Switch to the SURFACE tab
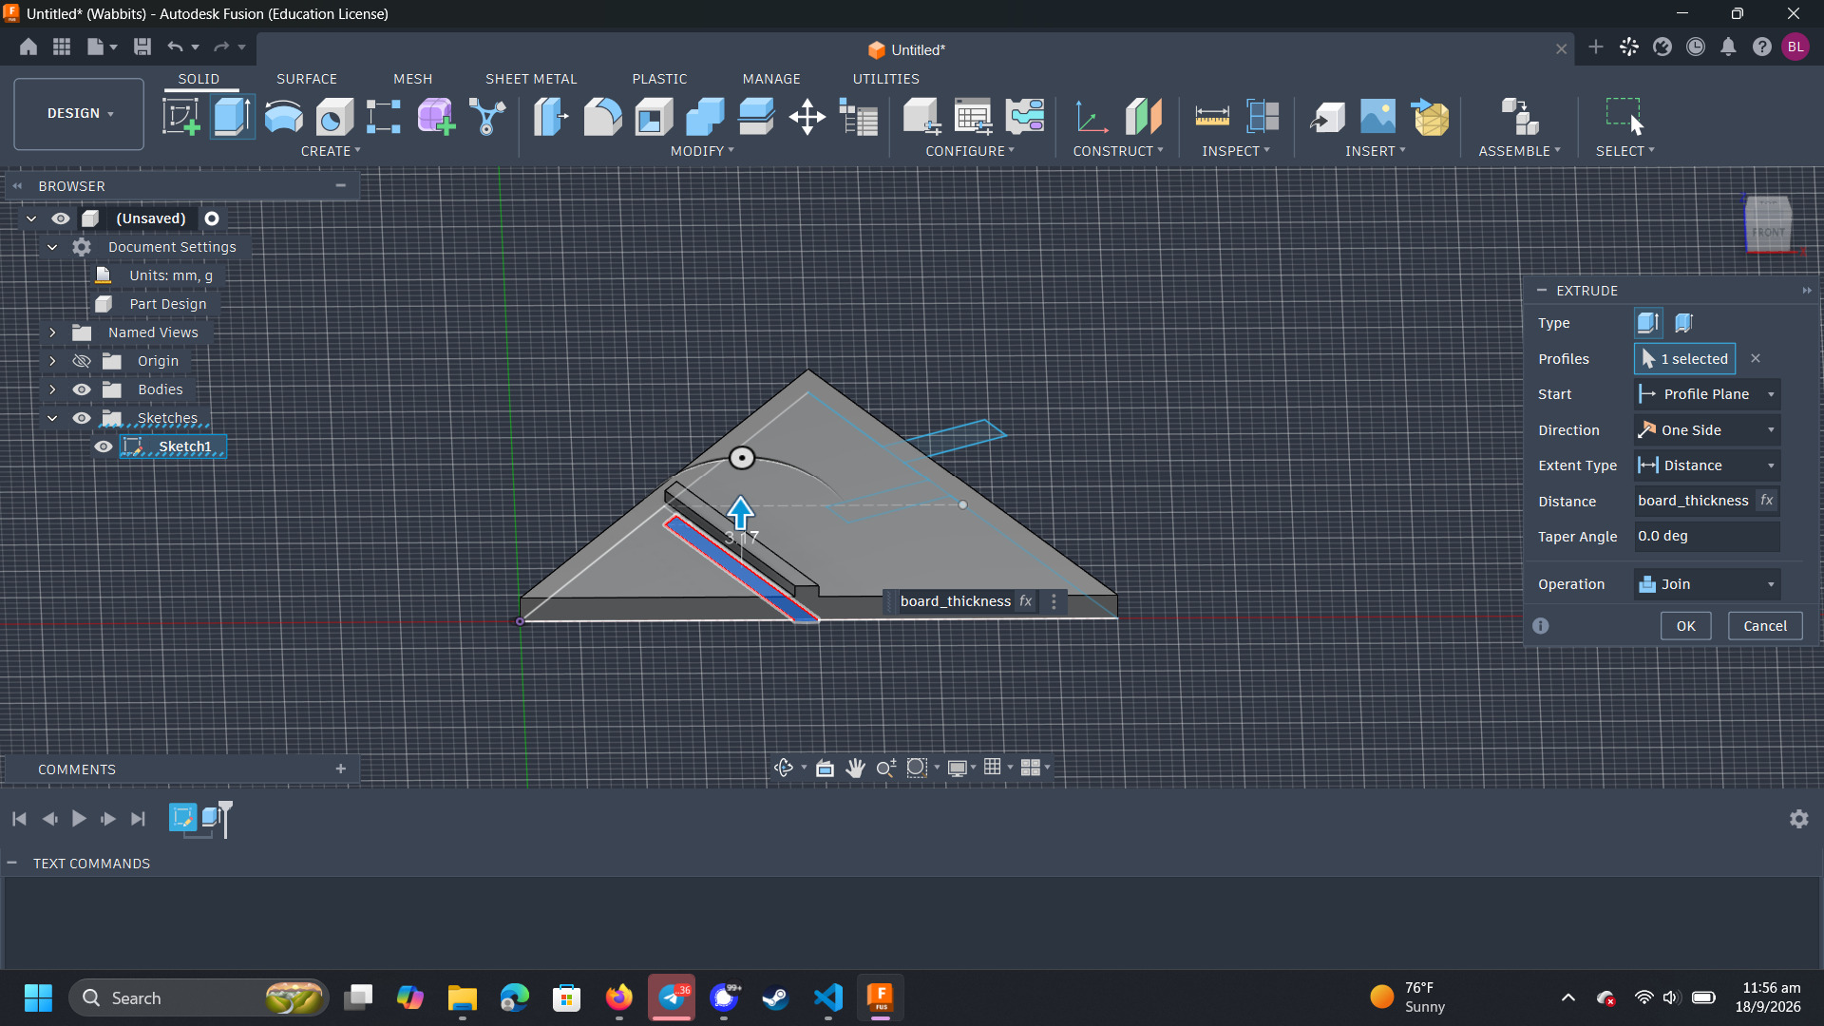1824x1026 pixels. (307, 79)
